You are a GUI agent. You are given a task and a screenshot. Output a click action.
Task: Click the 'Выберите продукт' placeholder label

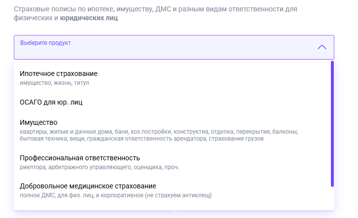point(45,43)
